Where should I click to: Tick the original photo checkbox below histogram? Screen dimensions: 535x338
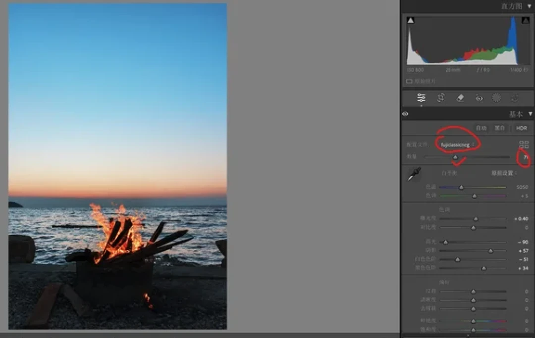click(x=409, y=81)
